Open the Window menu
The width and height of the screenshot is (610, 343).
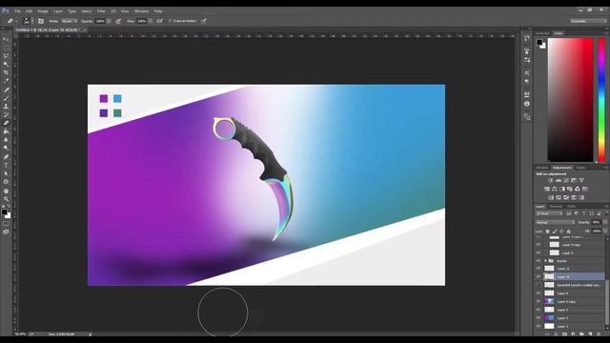(142, 11)
